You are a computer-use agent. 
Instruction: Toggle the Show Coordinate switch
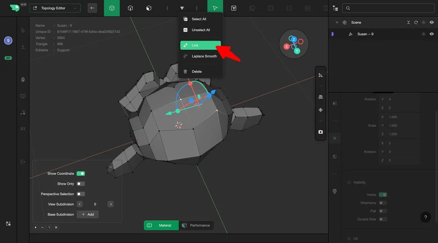[x=80, y=174]
